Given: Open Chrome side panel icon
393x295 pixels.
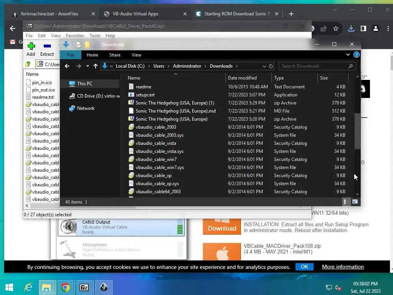Looking at the screenshot, I should tap(363, 28).
